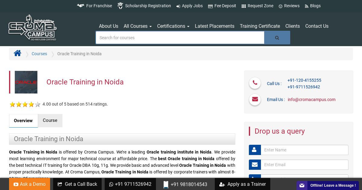Expand the Certifications dropdown menu
Viewport: 362px width, 190px height.
point(173,26)
